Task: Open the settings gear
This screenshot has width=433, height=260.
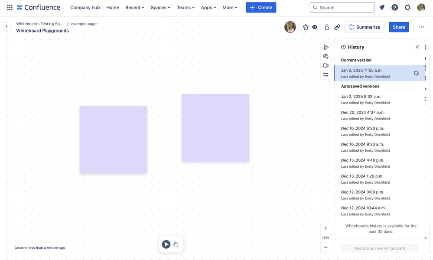Action: point(407,7)
